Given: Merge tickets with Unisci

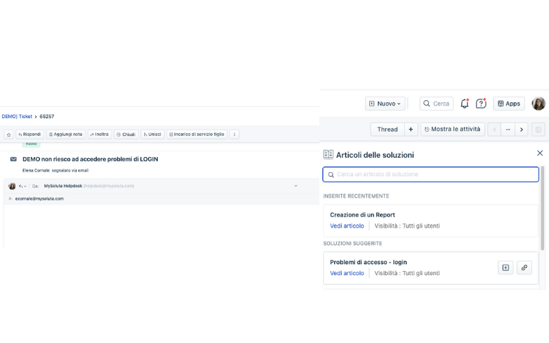Looking at the screenshot, I should coord(152,134).
